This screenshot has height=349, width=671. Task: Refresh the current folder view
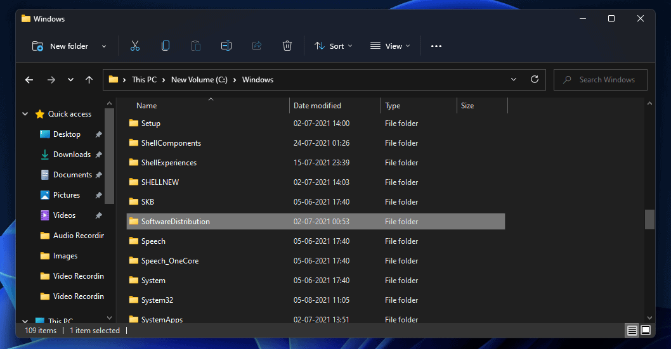[x=535, y=80]
